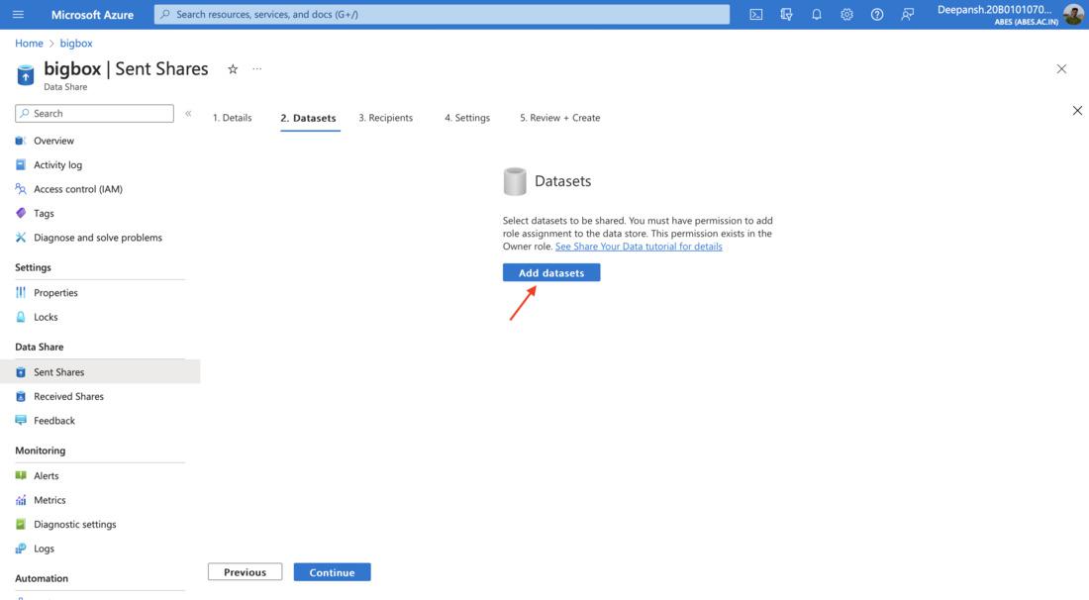Close the bigbox blade with top X

pos(1061,68)
